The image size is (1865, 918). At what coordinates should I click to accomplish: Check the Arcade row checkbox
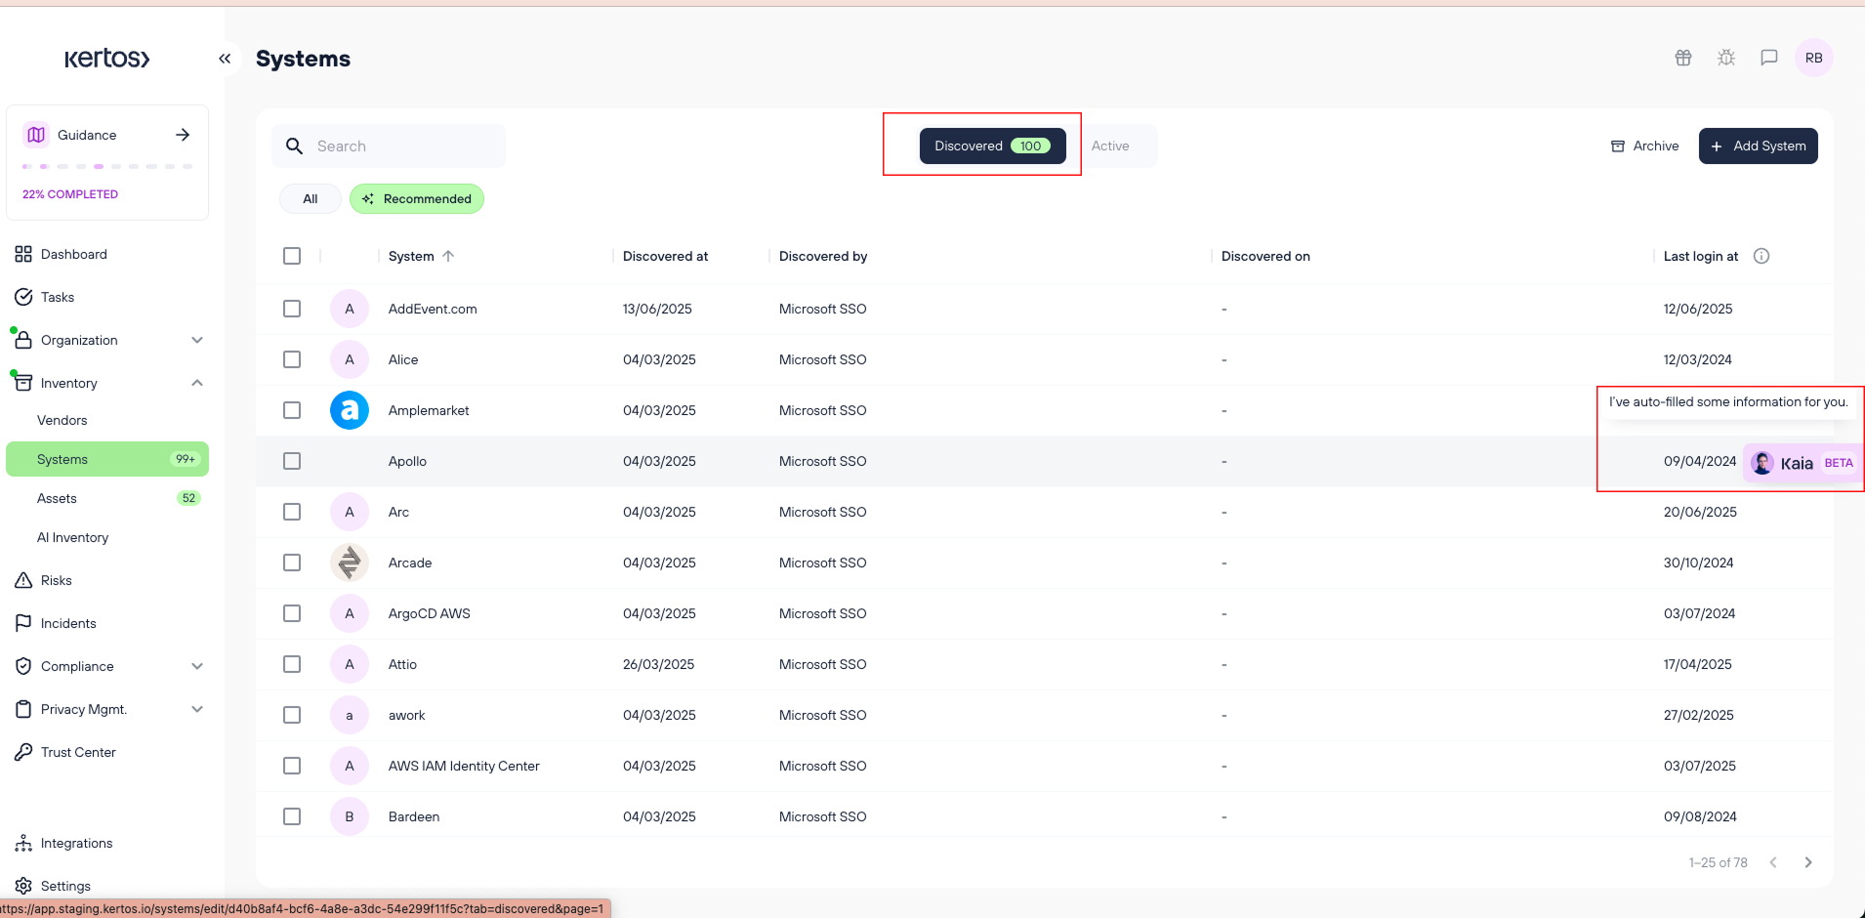(x=292, y=563)
